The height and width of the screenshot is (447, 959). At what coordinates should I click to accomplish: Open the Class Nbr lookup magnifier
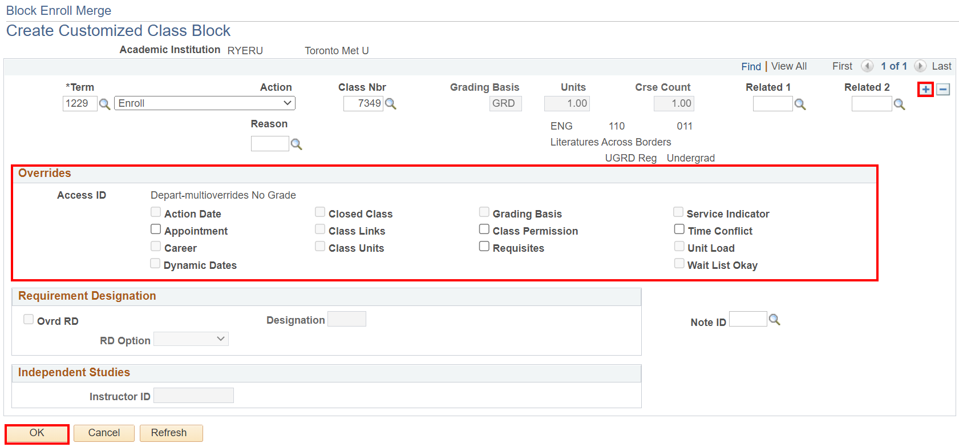click(x=391, y=104)
